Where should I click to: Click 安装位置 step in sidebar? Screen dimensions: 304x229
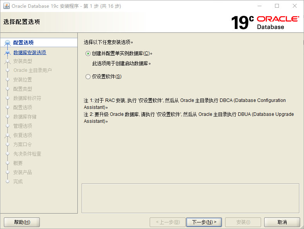tap(22, 80)
